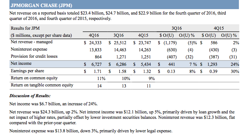Click earnings per share value 1.58
Screen dimensions: 249x135
(122, 72)
